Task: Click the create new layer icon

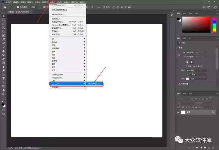Action: 209,148
